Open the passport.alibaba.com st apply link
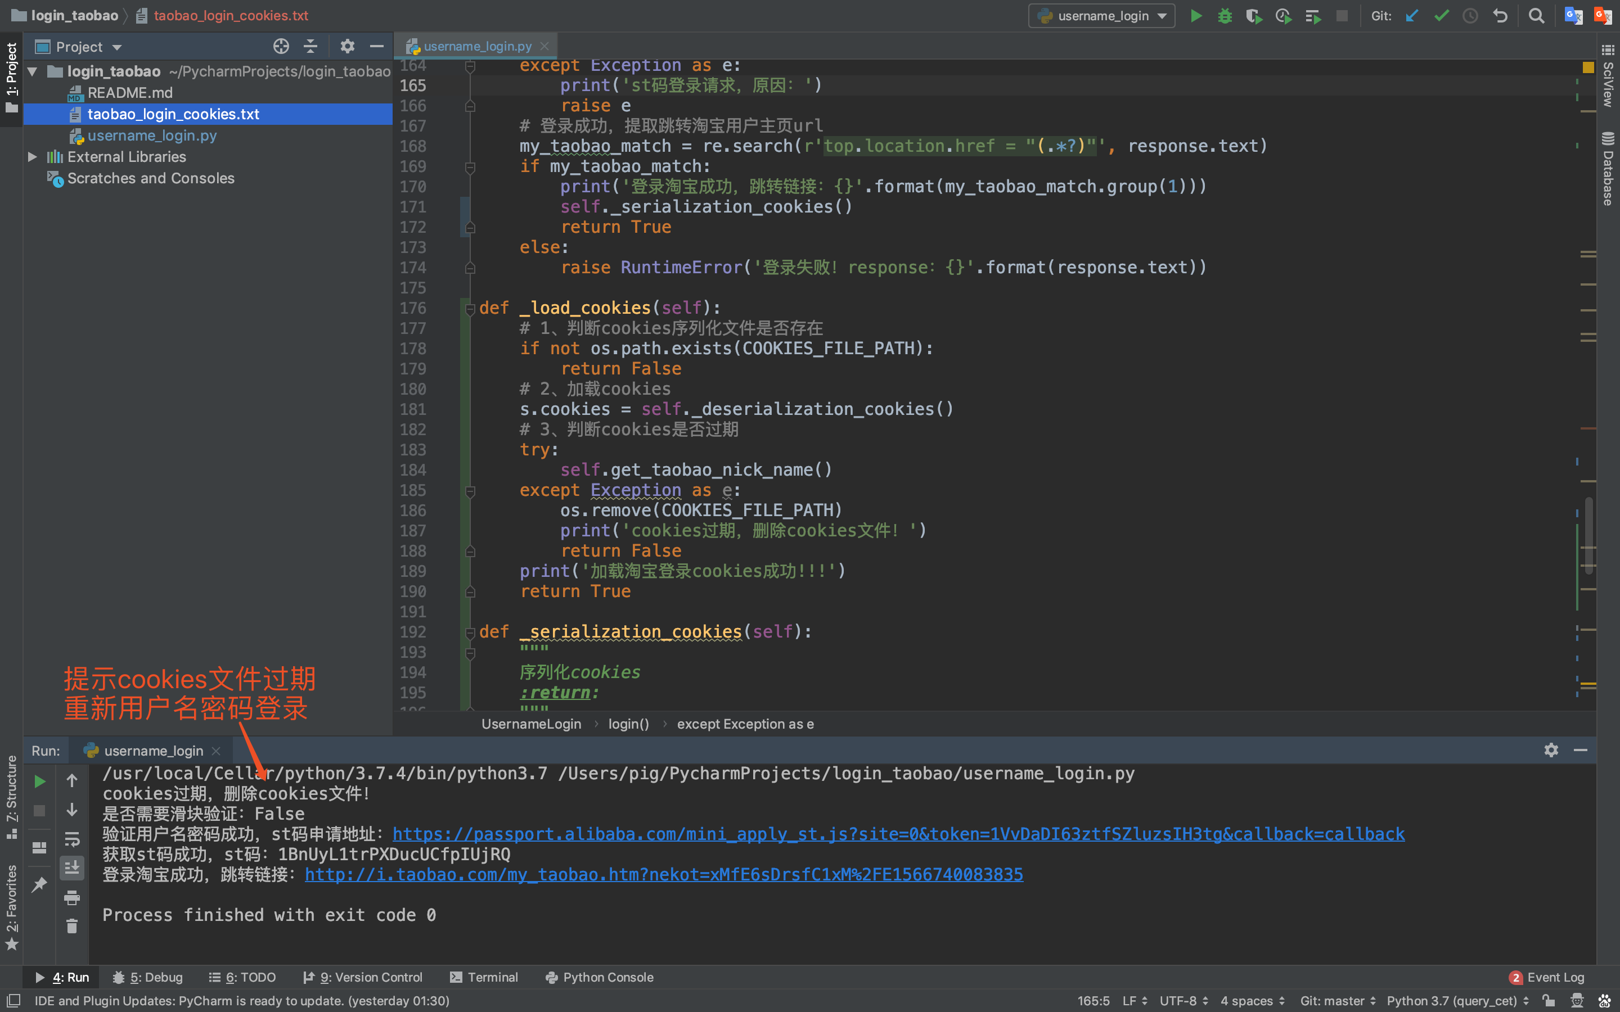This screenshot has height=1012, width=1620. 898,834
